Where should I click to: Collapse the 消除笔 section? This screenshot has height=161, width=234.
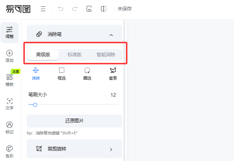coord(111,35)
